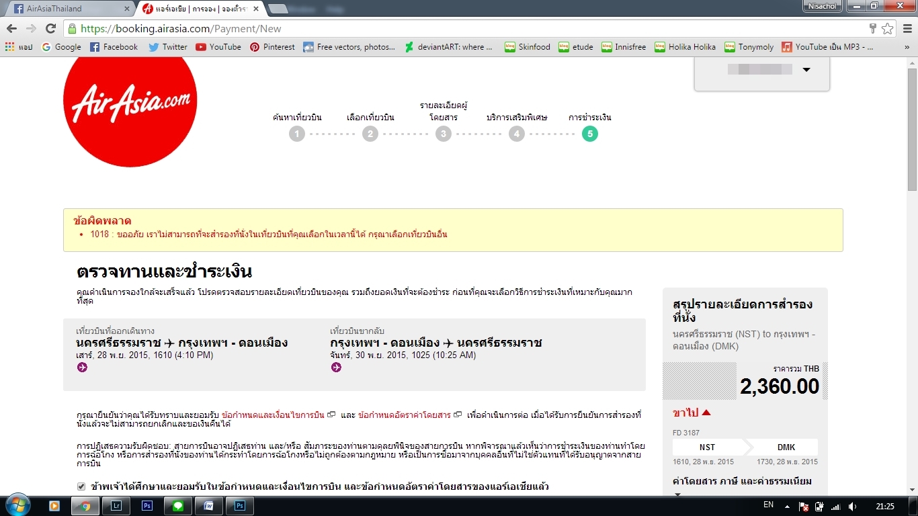The image size is (918, 516).
Task: Show more bookmarks overflow chevron
Action: point(907,47)
